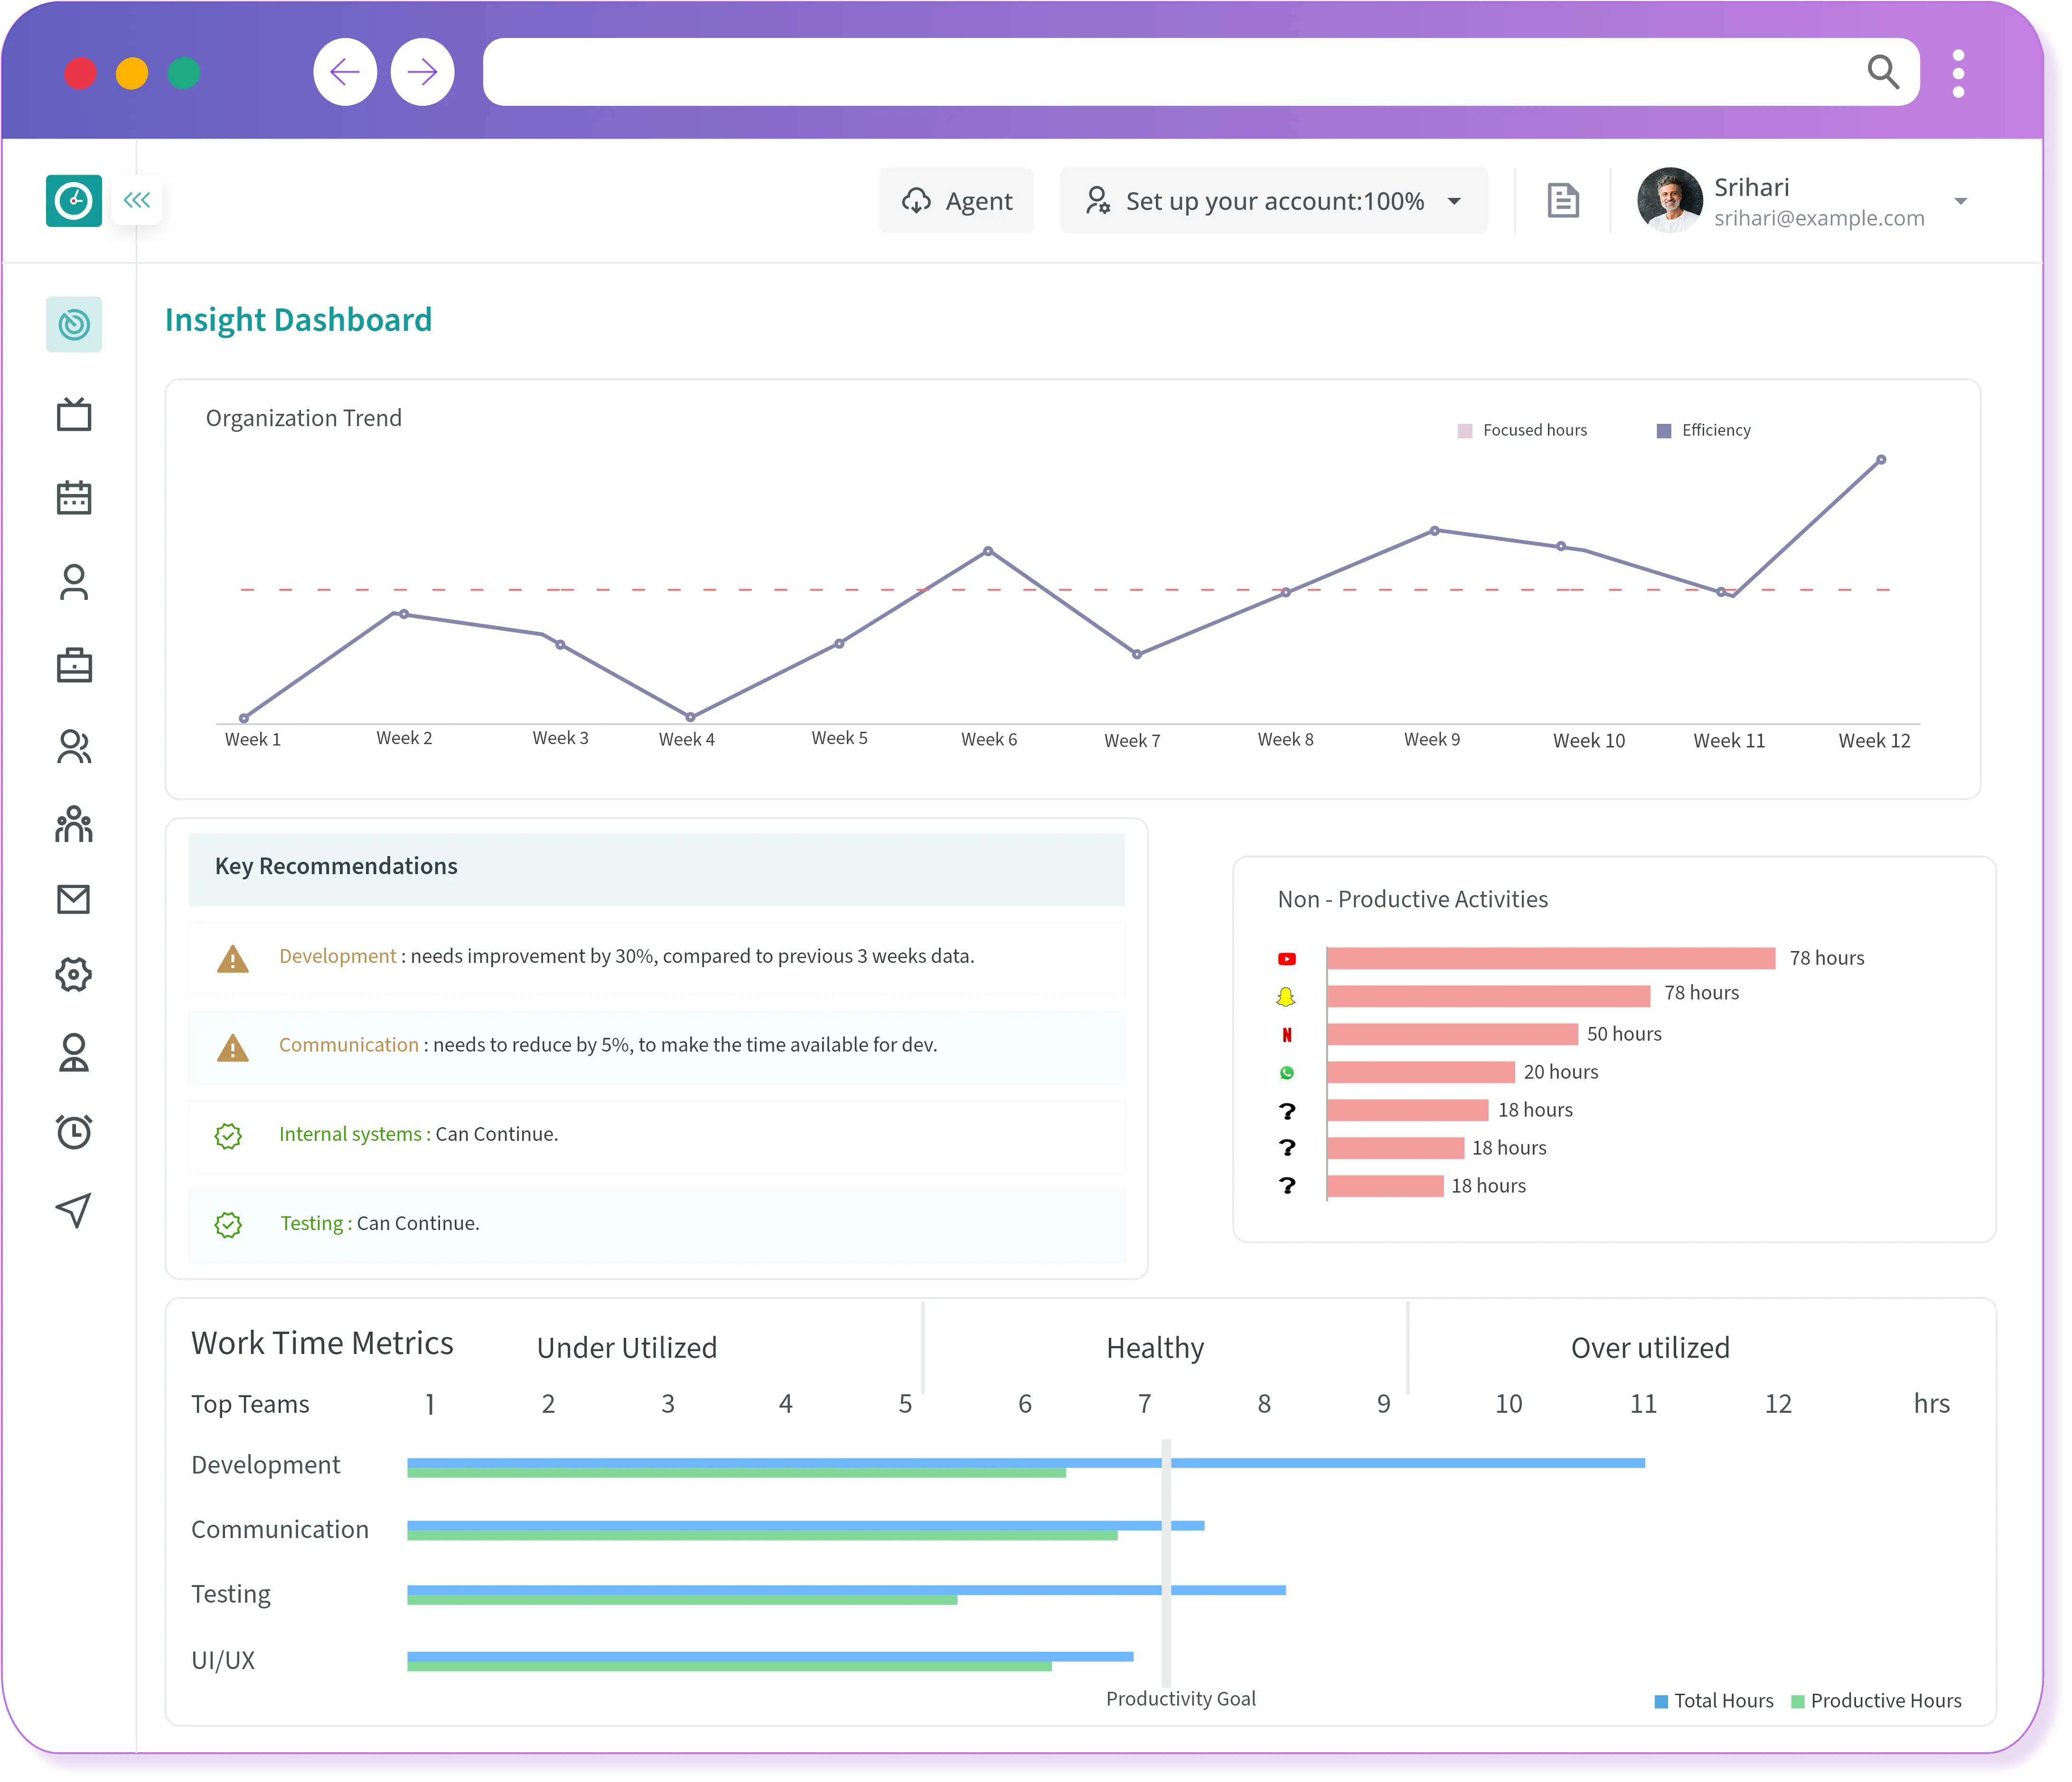The height and width of the screenshot is (1782, 2072).
Task: Click the Communication recommendation link
Action: 348,1045
